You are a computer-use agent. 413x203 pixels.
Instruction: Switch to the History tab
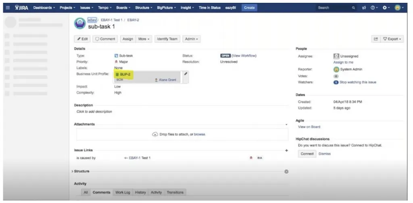[140, 193]
